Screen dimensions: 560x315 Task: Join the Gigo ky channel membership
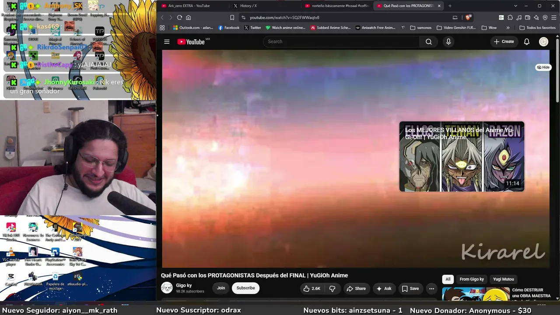click(221, 288)
